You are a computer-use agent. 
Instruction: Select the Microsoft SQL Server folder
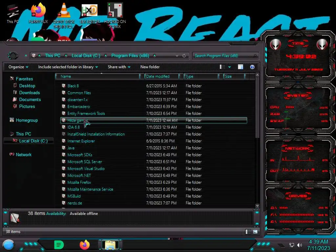(x=85, y=161)
